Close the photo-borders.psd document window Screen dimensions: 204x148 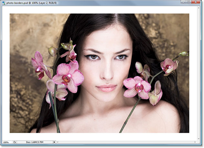coord(196,2)
